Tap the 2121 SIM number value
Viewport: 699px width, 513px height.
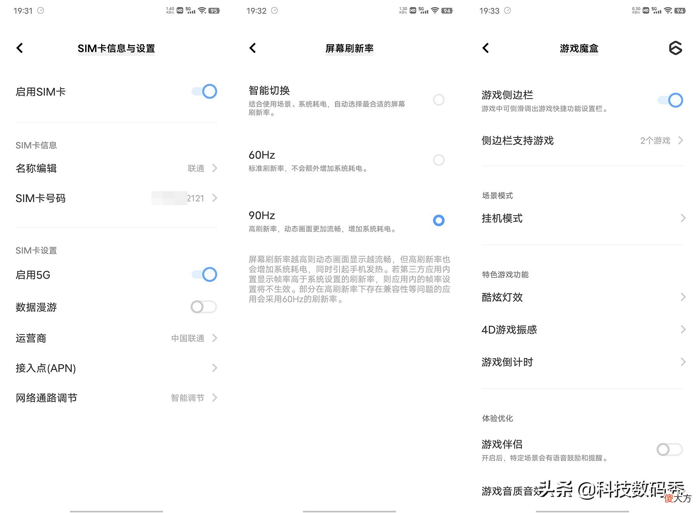[x=195, y=198]
